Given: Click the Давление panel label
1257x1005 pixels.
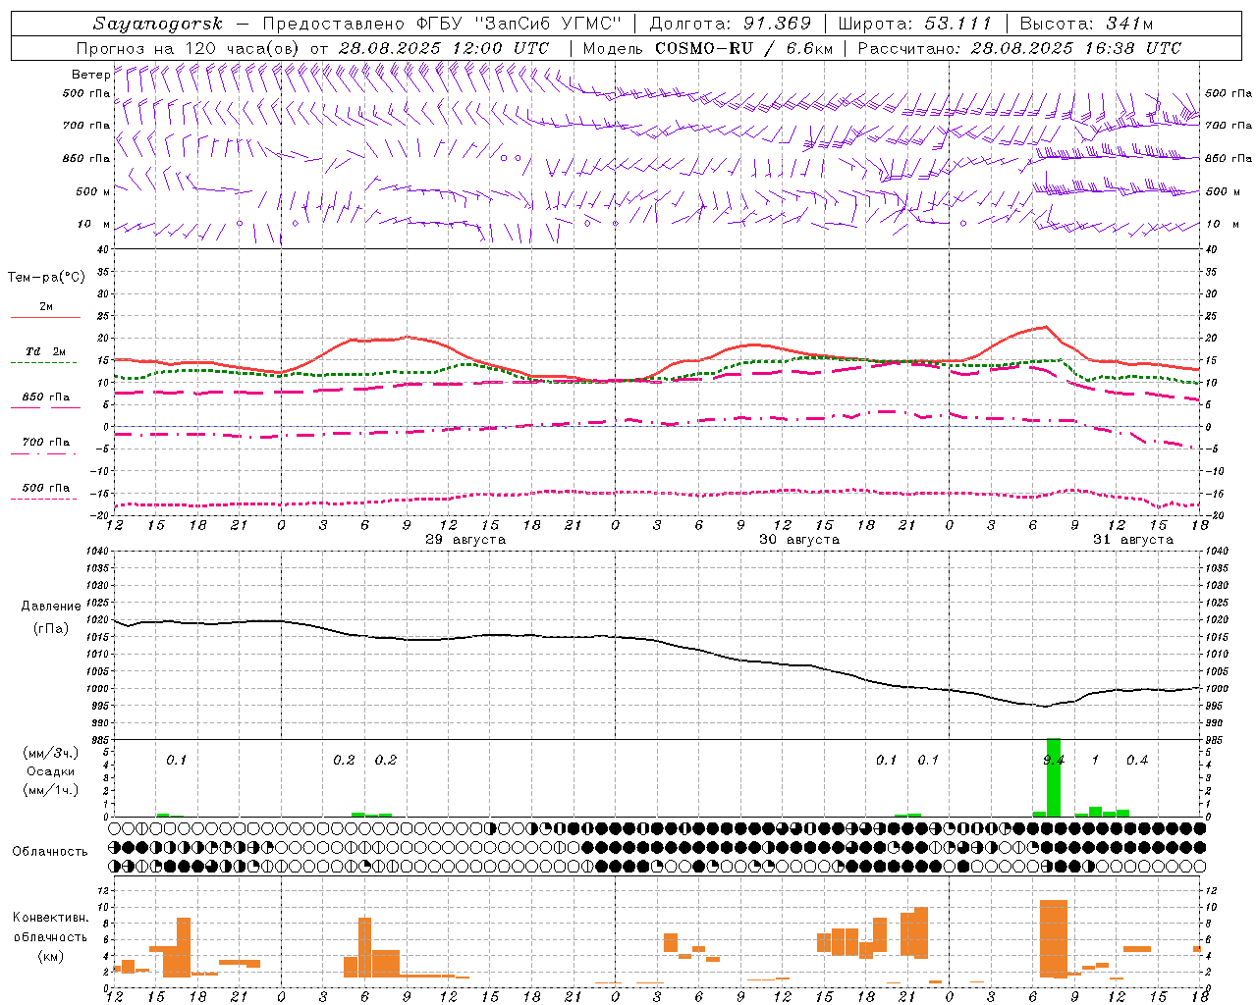Looking at the screenshot, I should (x=51, y=607).
